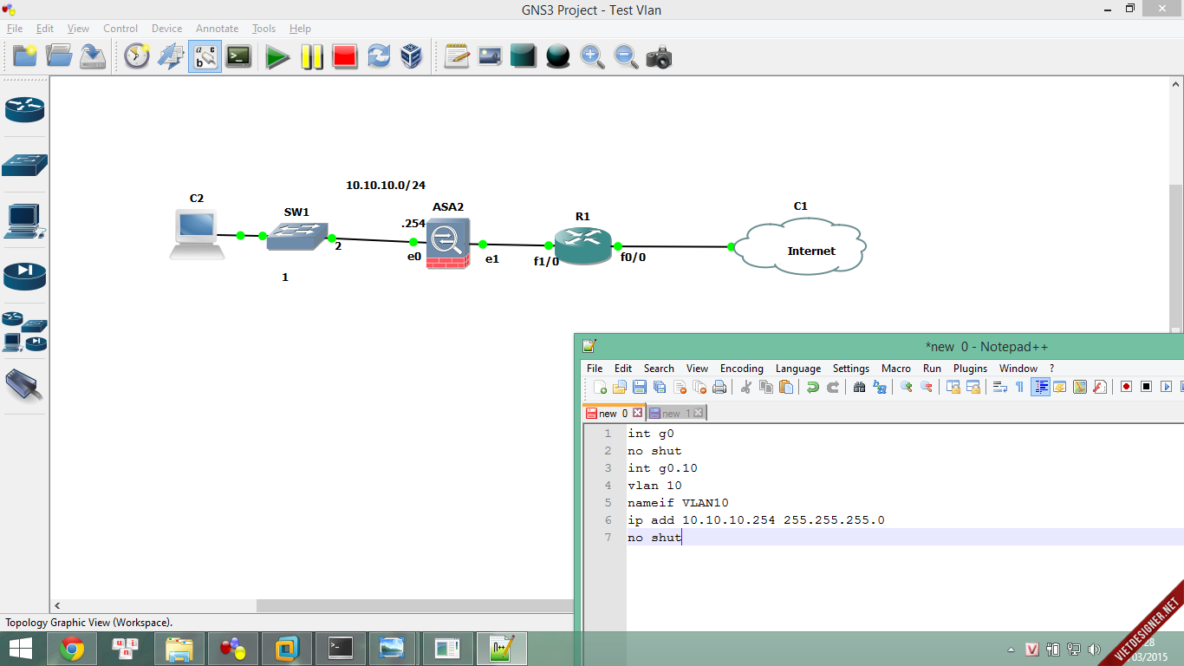Click the Windows Start button
The image size is (1184, 666).
point(21,649)
